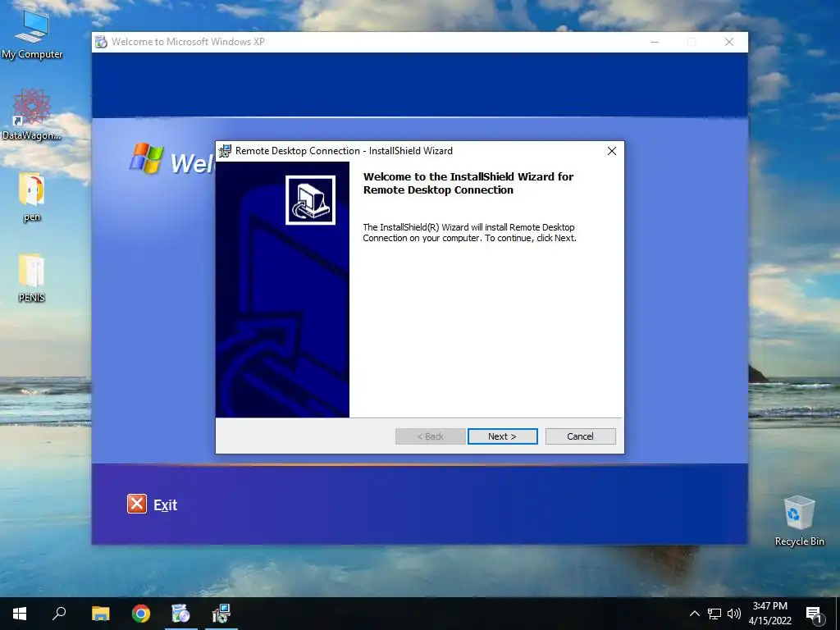Click the installer icon in the wizard title bar

pyautogui.click(x=225, y=151)
